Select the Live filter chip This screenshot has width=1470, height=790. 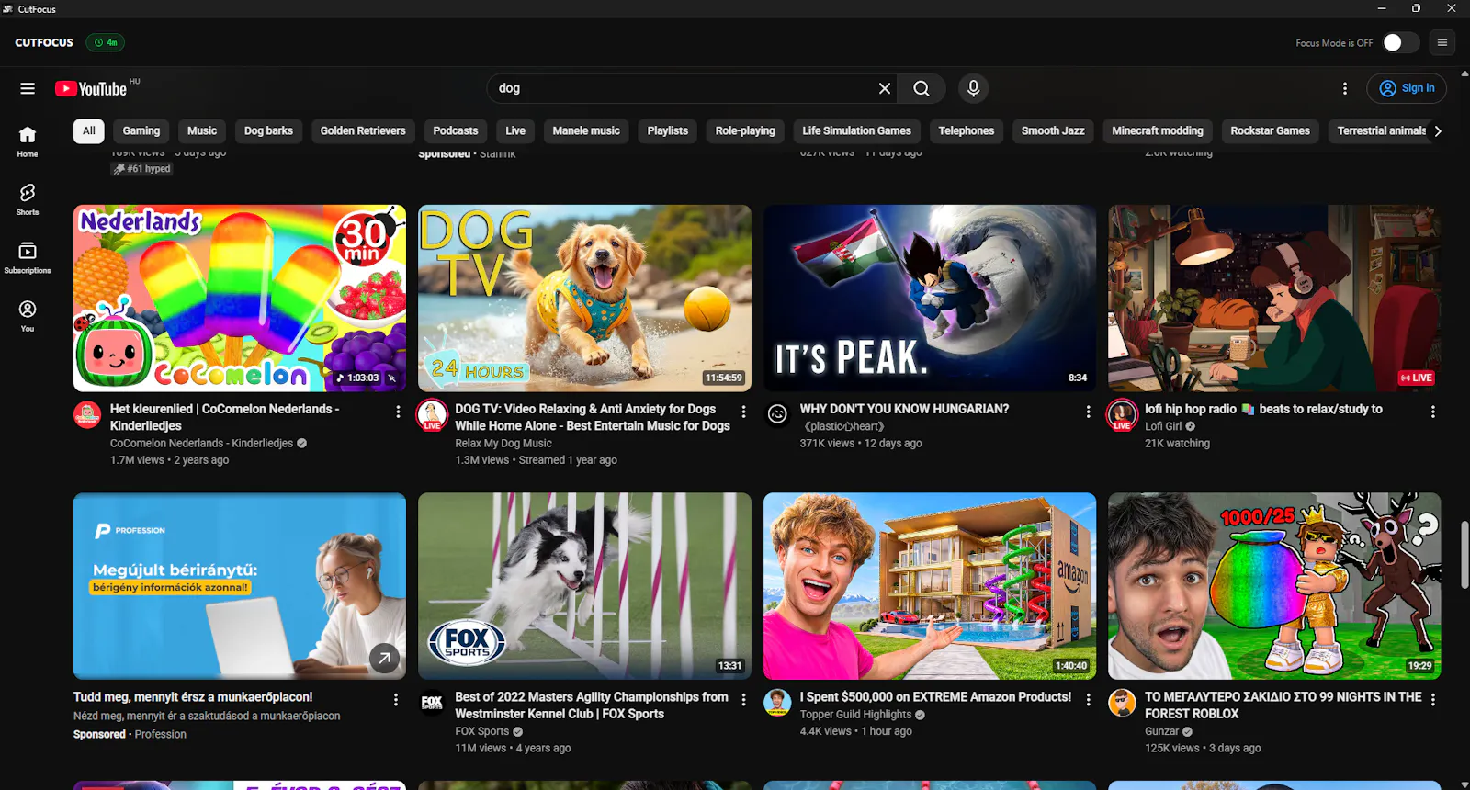coord(515,131)
